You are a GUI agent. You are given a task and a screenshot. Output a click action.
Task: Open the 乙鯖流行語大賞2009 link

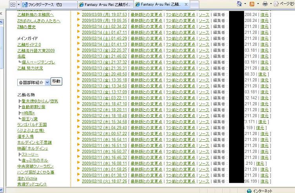pos(36,51)
